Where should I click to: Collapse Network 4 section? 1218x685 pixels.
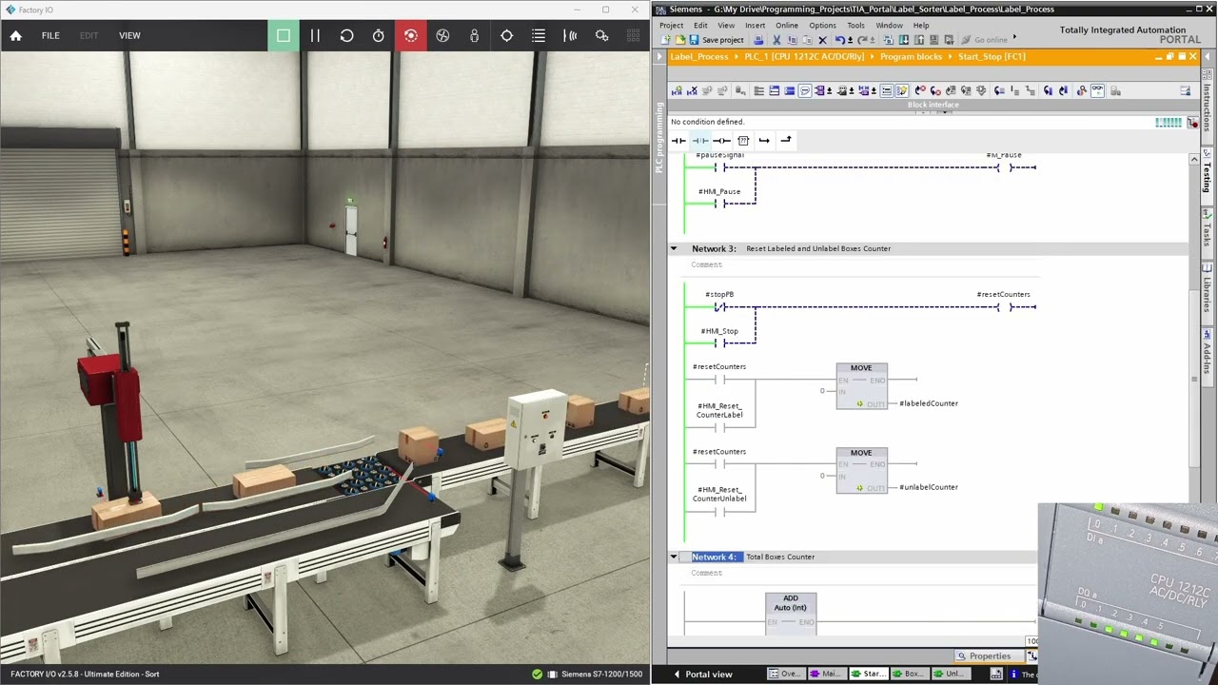(674, 557)
